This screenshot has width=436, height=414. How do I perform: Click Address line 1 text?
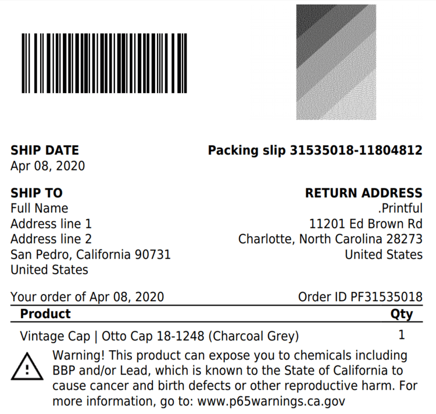pyautogui.click(x=51, y=223)
